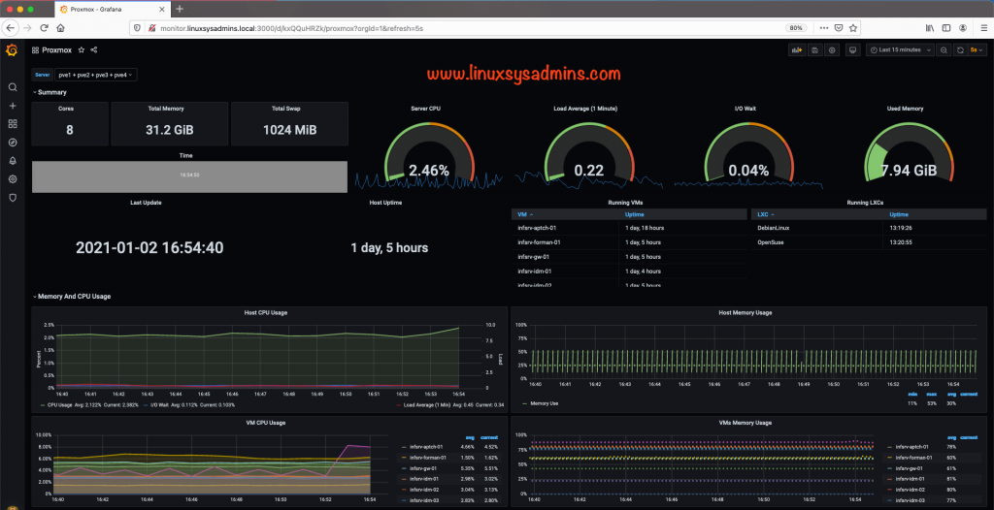
Task: Open the Grafana logo home menu
Action: 12,50
